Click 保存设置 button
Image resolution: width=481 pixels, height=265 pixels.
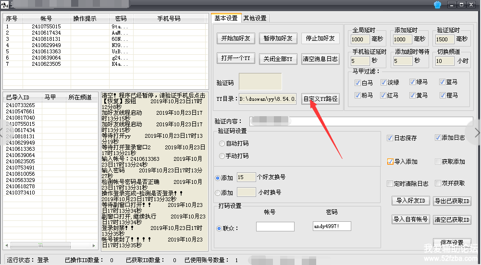pos(452,242)
